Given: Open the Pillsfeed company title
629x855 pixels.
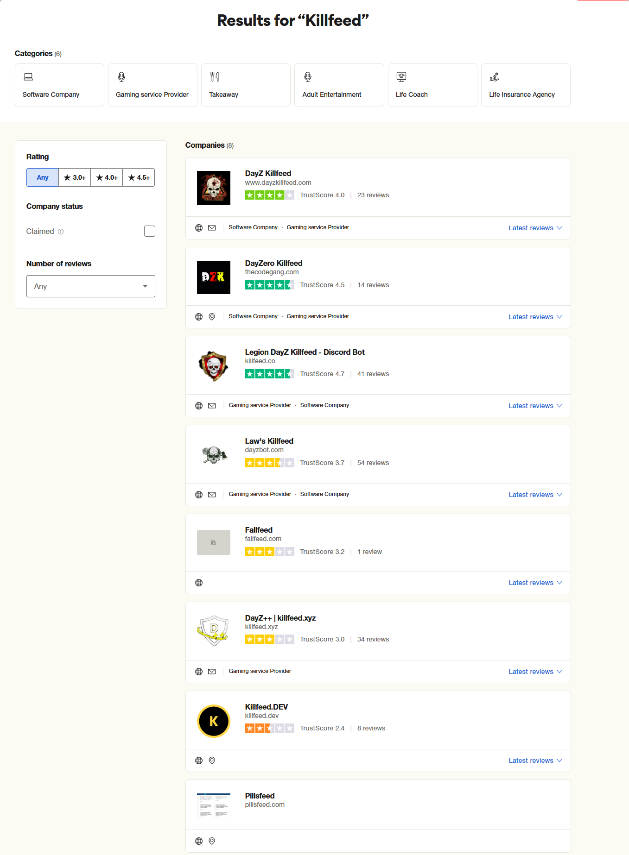Looking at the screenshot, I should point(260,796).
